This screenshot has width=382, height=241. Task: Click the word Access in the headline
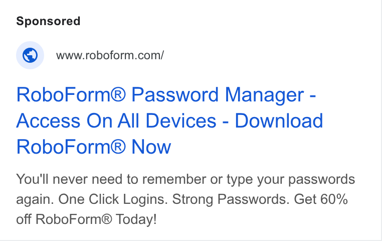tap(48, 120)
